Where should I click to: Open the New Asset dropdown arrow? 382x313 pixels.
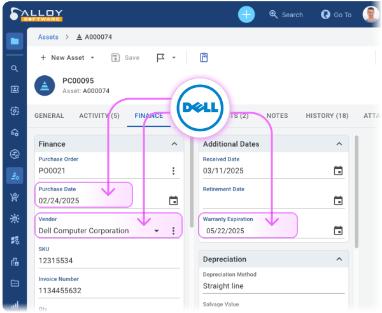coord(92,58)
